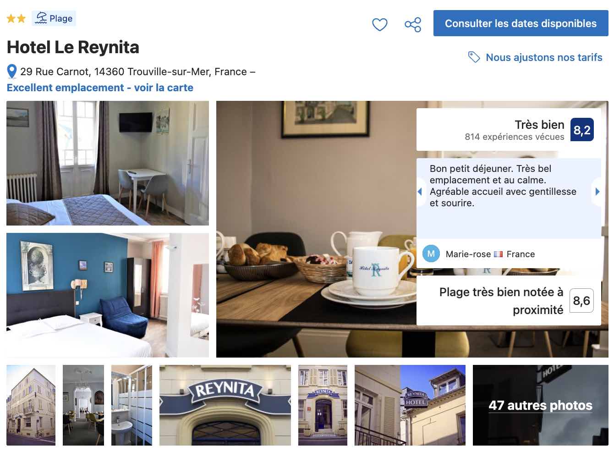Click the 8,6 beach rating score
Image resolution: width=614 pixels, height=452 pixels.
pos(581,301)
